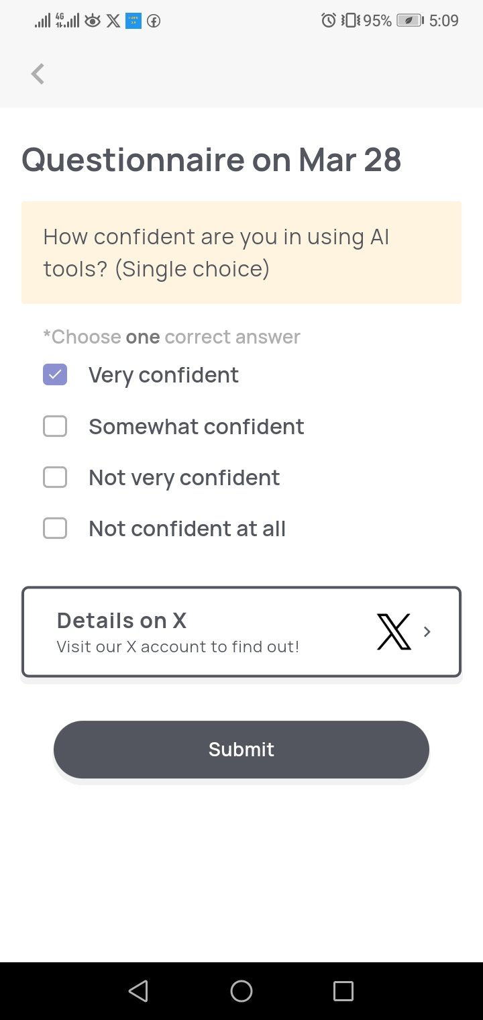Tap the X notification icon in status bar

pyautogui.click(x=113, y=21)
